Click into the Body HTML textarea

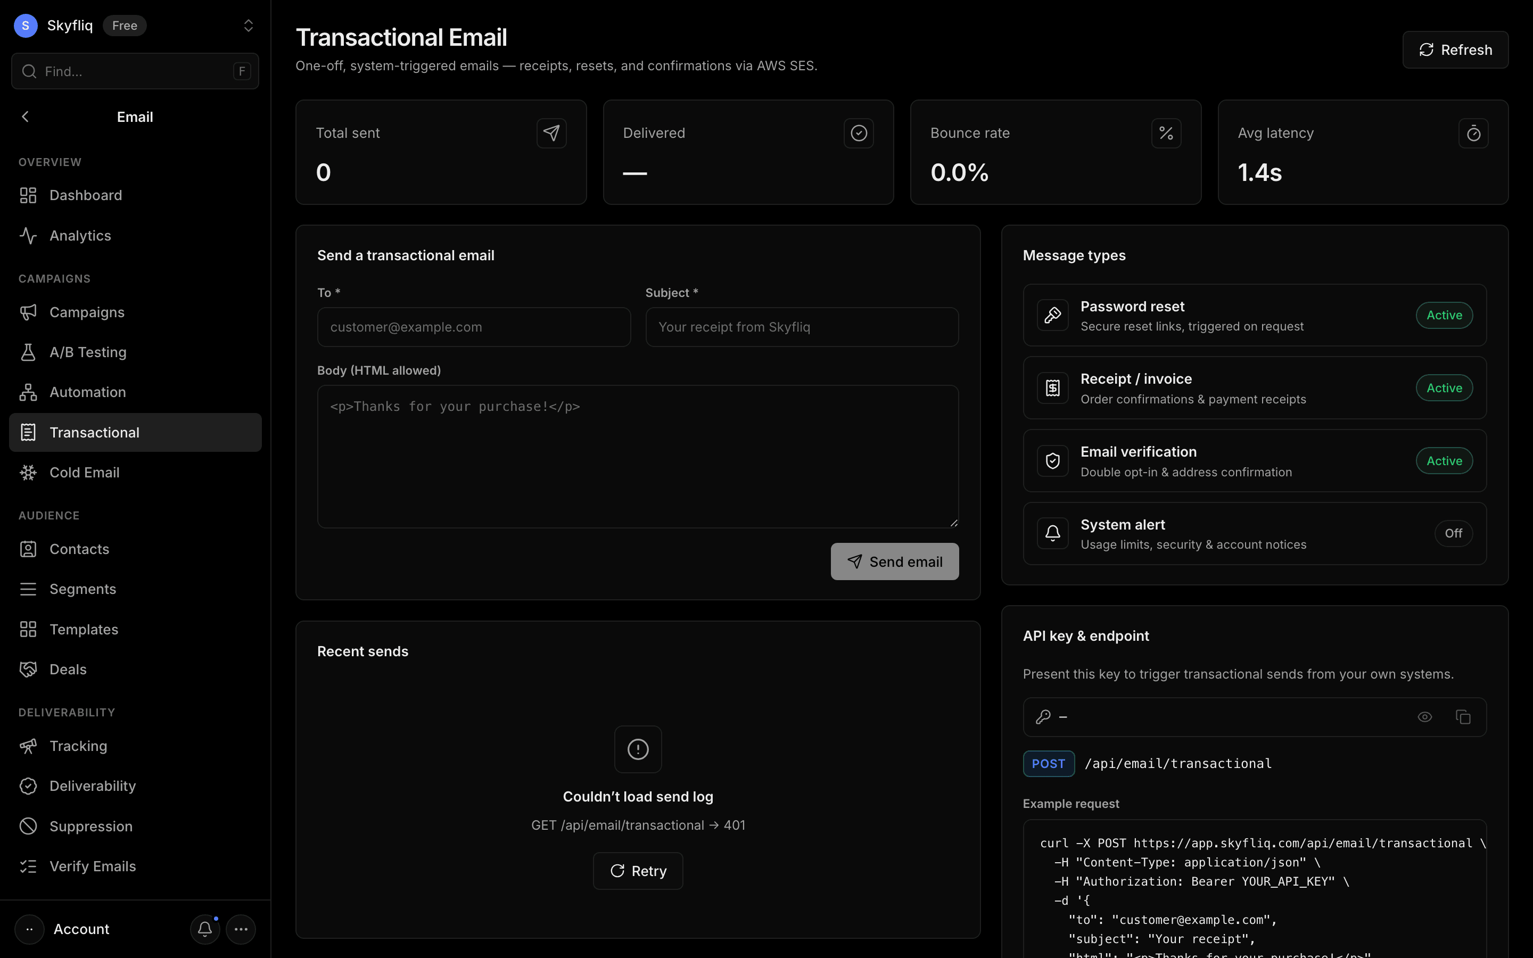(638, 456)
